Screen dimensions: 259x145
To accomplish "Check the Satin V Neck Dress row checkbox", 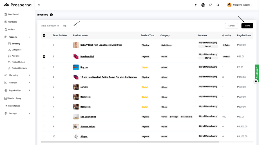I will [x=44, y=45].
